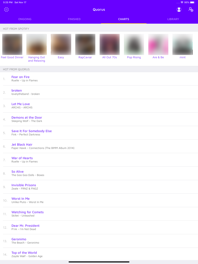Tap 'Unlike Pluto - Worst In Me' subtitle
Viewport: 198px width, 264px height.
[x=27, y=202]
